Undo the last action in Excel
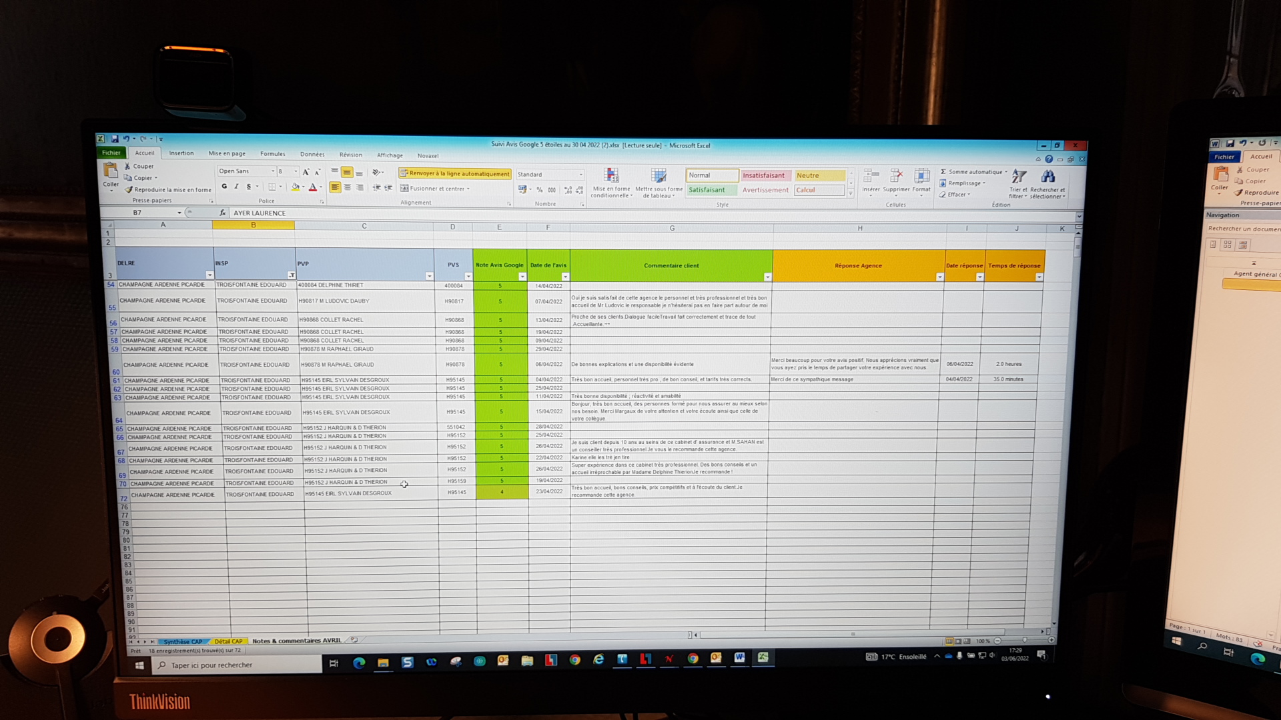This screenshot has width=1281, height=720. (125, 139)
